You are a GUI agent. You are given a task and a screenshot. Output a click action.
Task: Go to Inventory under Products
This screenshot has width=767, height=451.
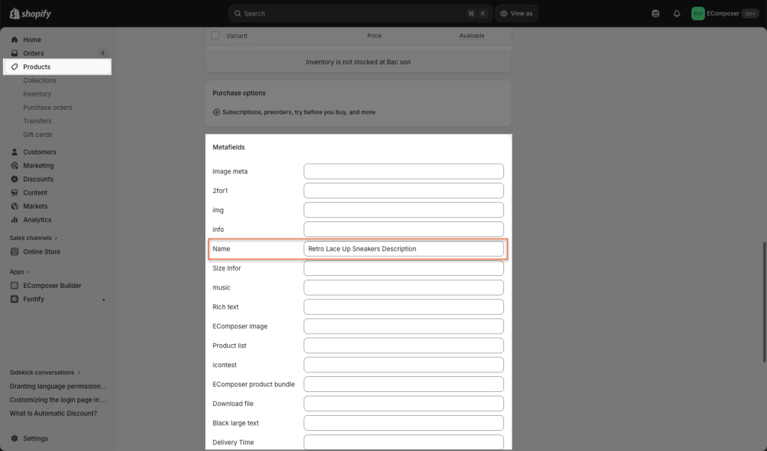coord(37,94)
